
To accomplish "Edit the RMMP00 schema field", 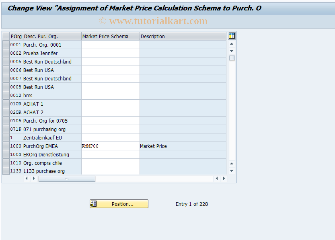I will pos(110,146).
